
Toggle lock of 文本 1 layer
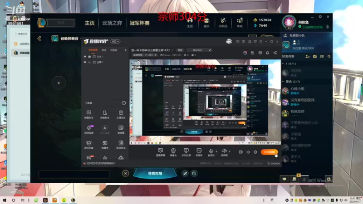89,56
